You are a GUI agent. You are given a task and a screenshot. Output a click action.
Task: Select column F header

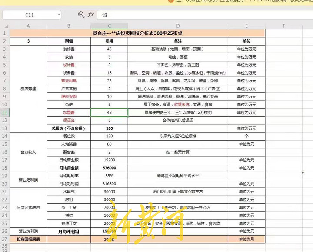coord(283,26)
